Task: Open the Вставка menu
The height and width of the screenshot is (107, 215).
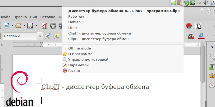Action: (48, 17)
